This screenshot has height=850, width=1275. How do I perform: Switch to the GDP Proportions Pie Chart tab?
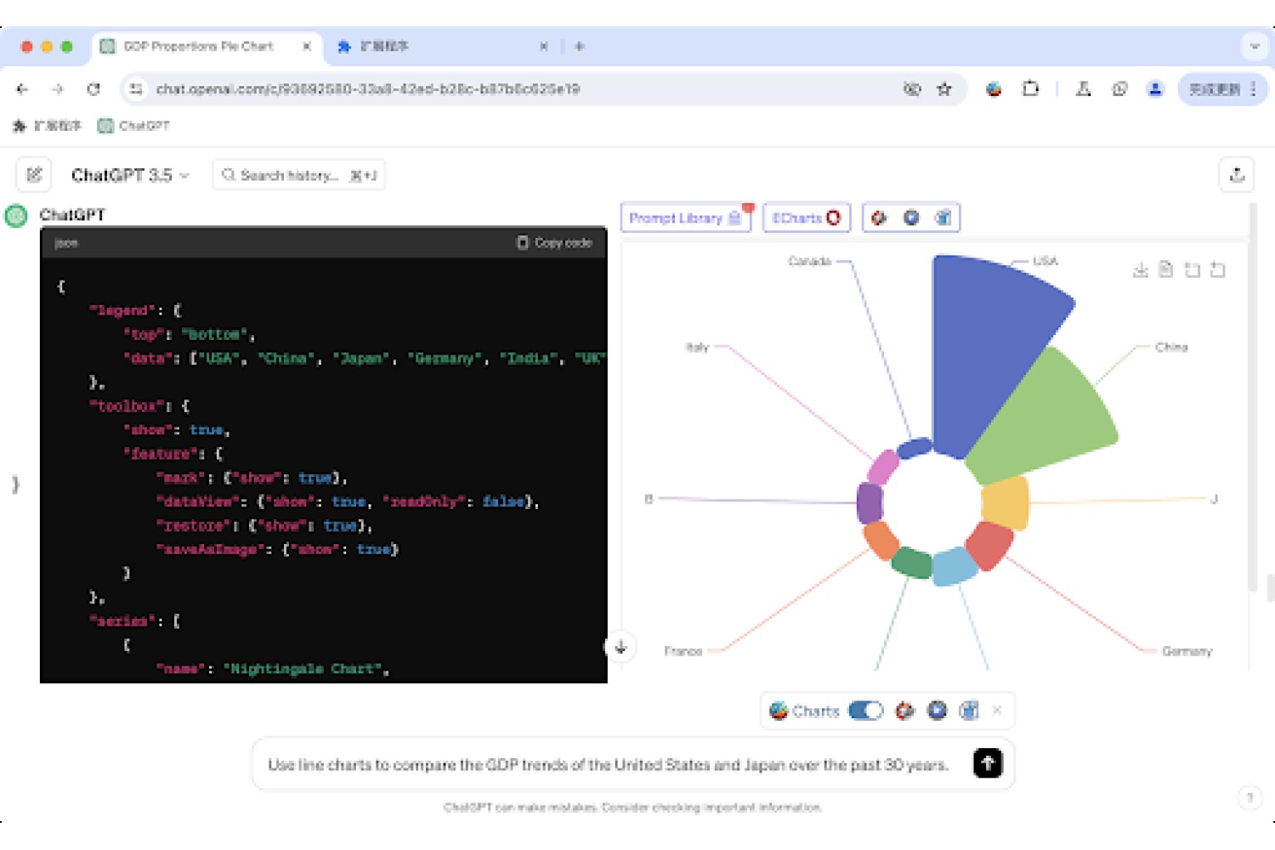point(199,46)
